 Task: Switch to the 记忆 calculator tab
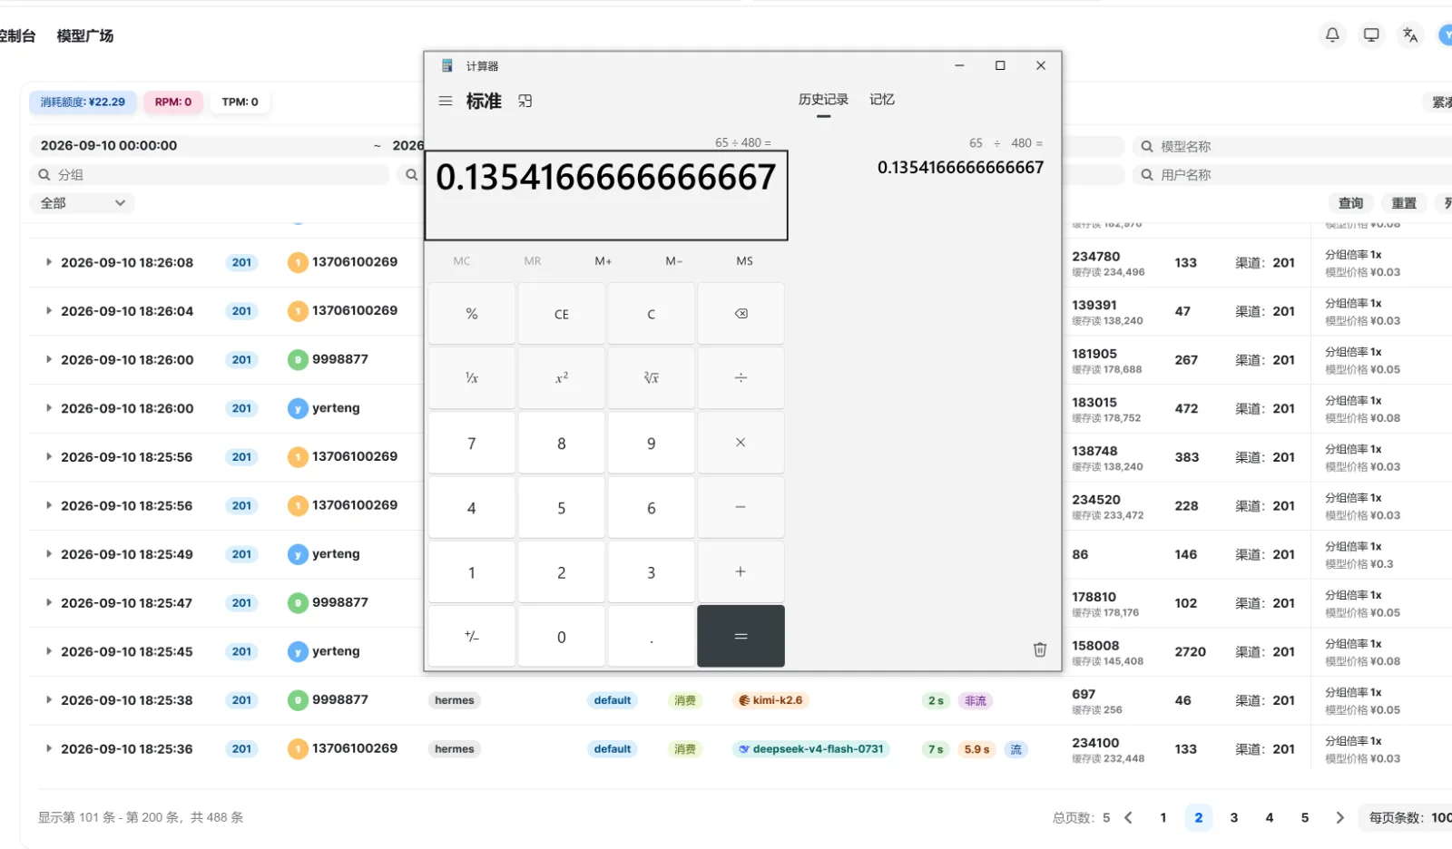click(882, 100)
